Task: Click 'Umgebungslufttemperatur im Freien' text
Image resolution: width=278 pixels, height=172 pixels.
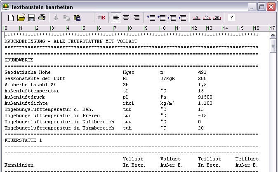Action: tap(52, 115)
